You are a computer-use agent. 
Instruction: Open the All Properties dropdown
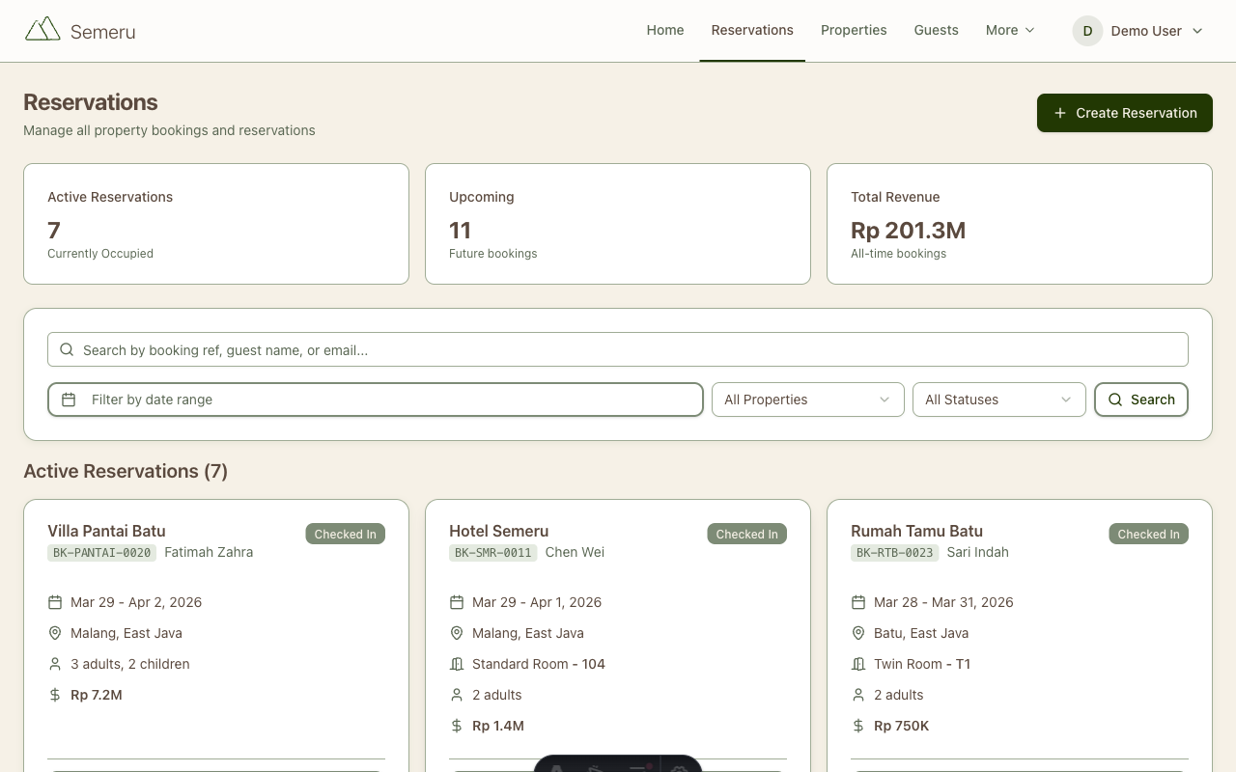tap(808, 400)
